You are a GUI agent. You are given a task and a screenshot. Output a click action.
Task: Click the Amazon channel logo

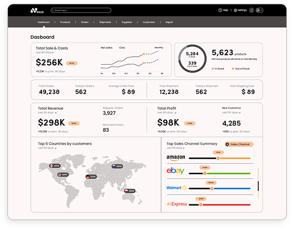176,158
